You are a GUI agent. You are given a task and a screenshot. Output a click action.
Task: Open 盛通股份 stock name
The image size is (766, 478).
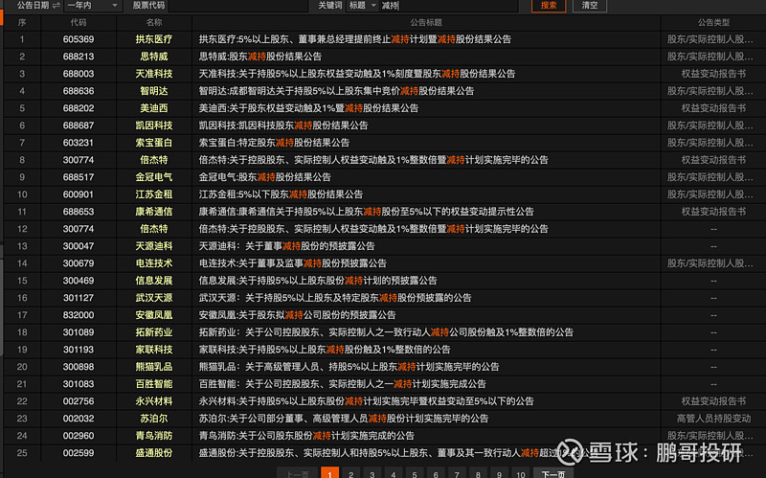[x=154, y=453]
